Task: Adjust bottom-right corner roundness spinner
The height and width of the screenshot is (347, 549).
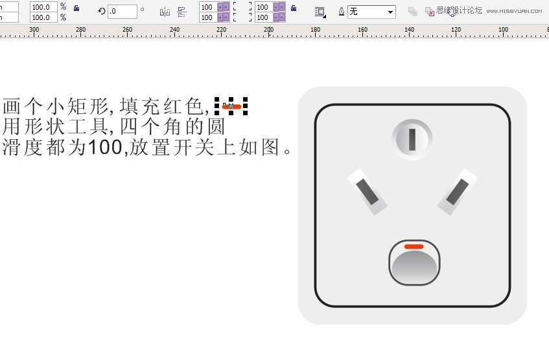Action: pyautogui.click(x=279, y=17)
